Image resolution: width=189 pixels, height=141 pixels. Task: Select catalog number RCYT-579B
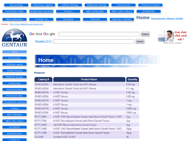click(x=41, y=133)
